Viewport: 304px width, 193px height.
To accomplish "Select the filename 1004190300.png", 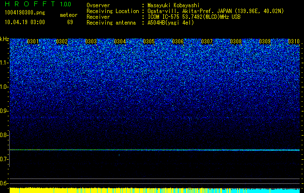I will pos(25,13).
